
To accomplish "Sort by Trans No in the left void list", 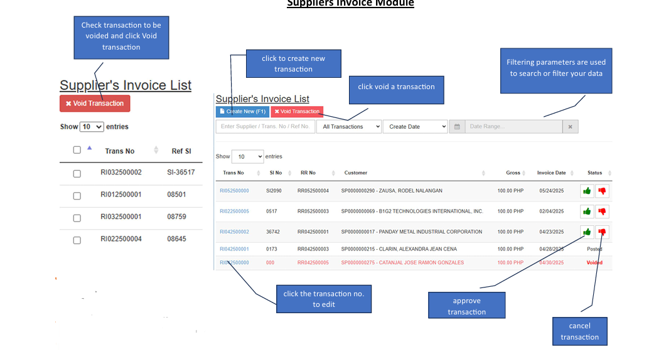I will [x=156, y=150].
